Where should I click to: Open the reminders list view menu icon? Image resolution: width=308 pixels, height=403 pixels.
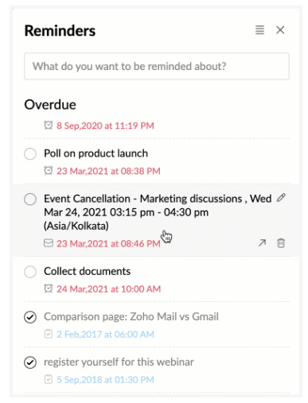coord(259,30)
